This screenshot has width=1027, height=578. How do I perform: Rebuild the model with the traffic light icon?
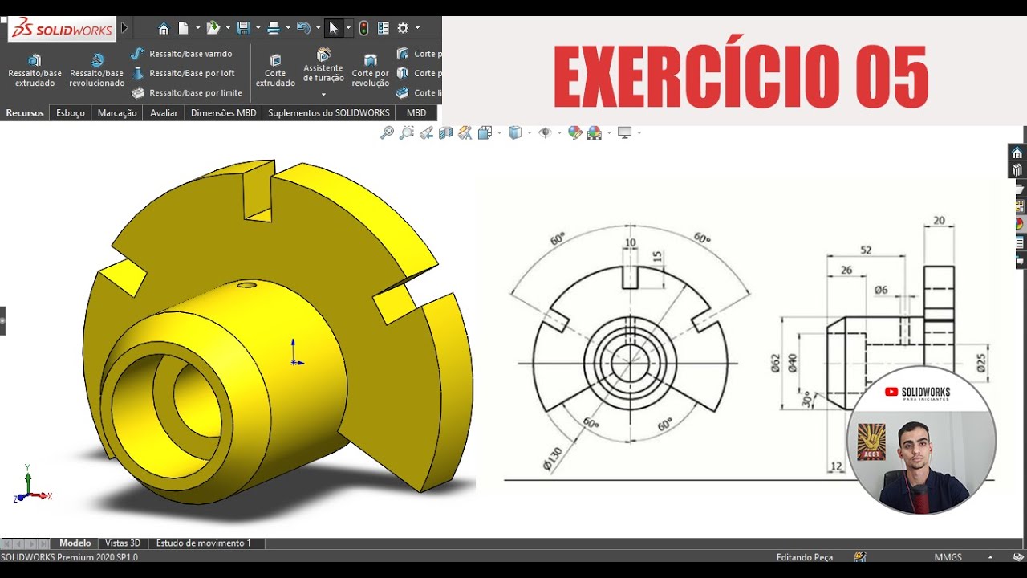[x=363, y=28]
